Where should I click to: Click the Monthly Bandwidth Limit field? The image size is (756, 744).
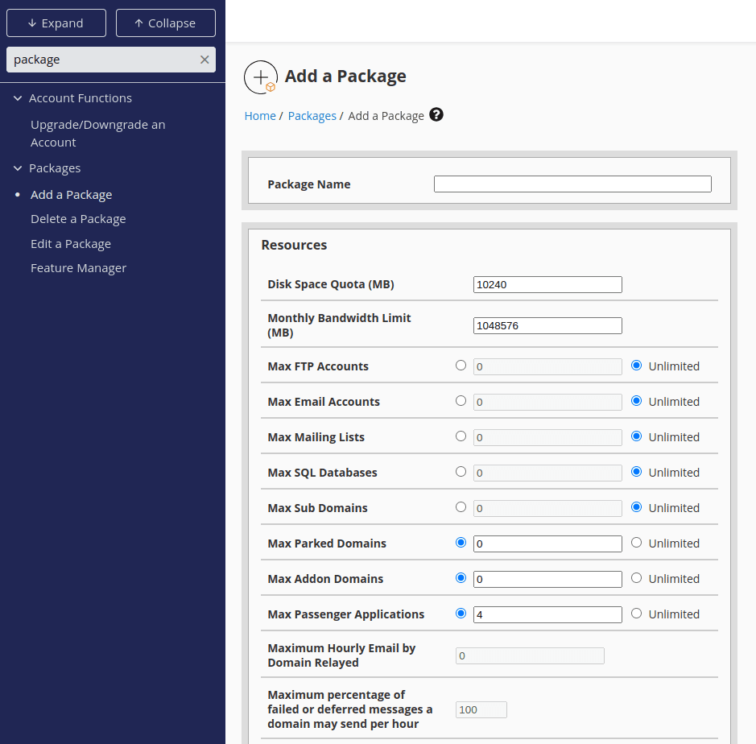547,325
